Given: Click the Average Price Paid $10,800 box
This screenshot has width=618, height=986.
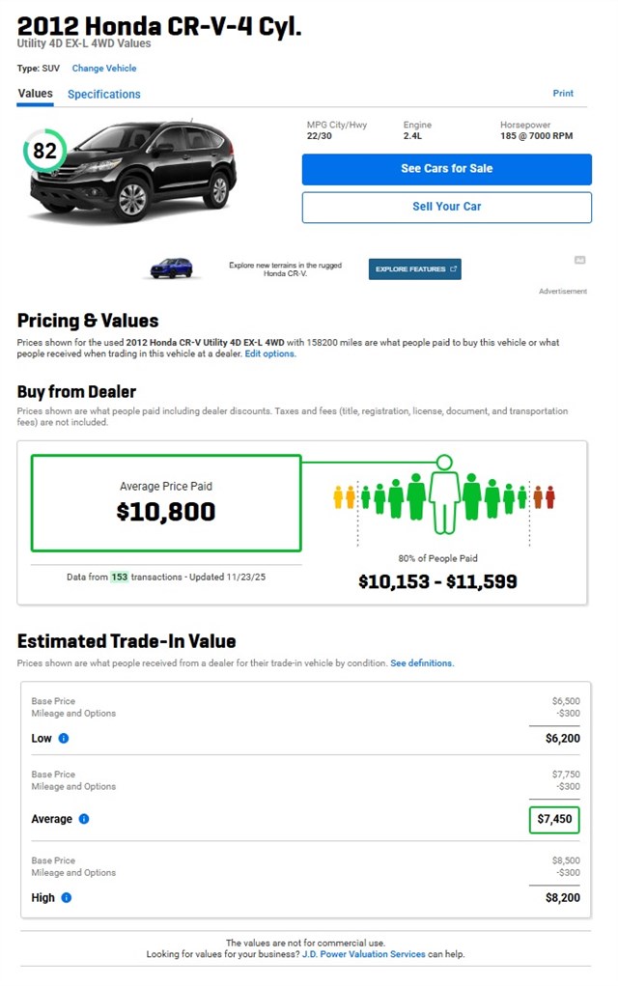Looking at the screenshot, I should pos(166,503).
